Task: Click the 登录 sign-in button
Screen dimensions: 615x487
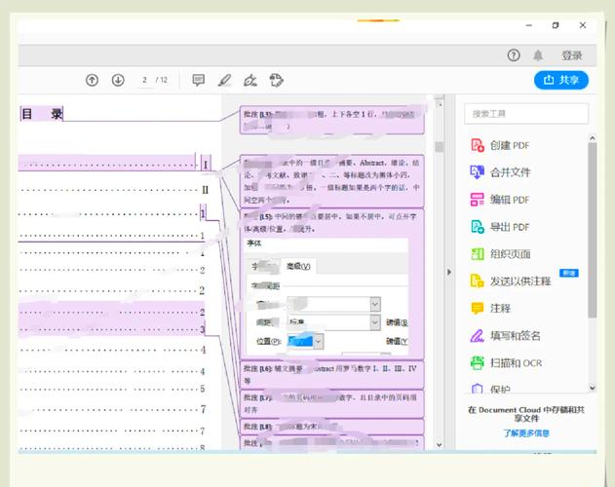Action: [571, 56]
